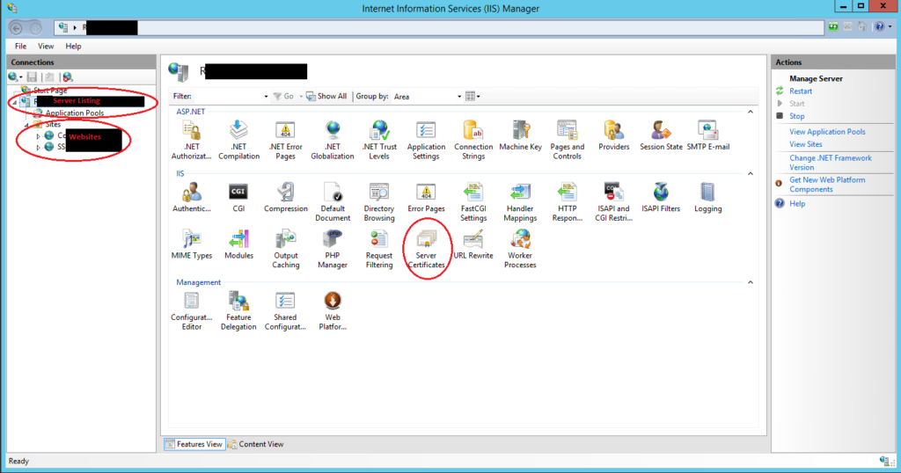Open .NET Error Pages feature
The image size is (901, 473).
tap(286, 140)
